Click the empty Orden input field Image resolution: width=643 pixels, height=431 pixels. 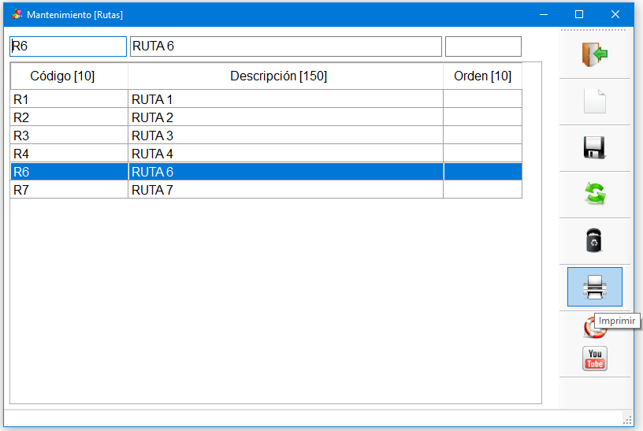pos(483,46)
